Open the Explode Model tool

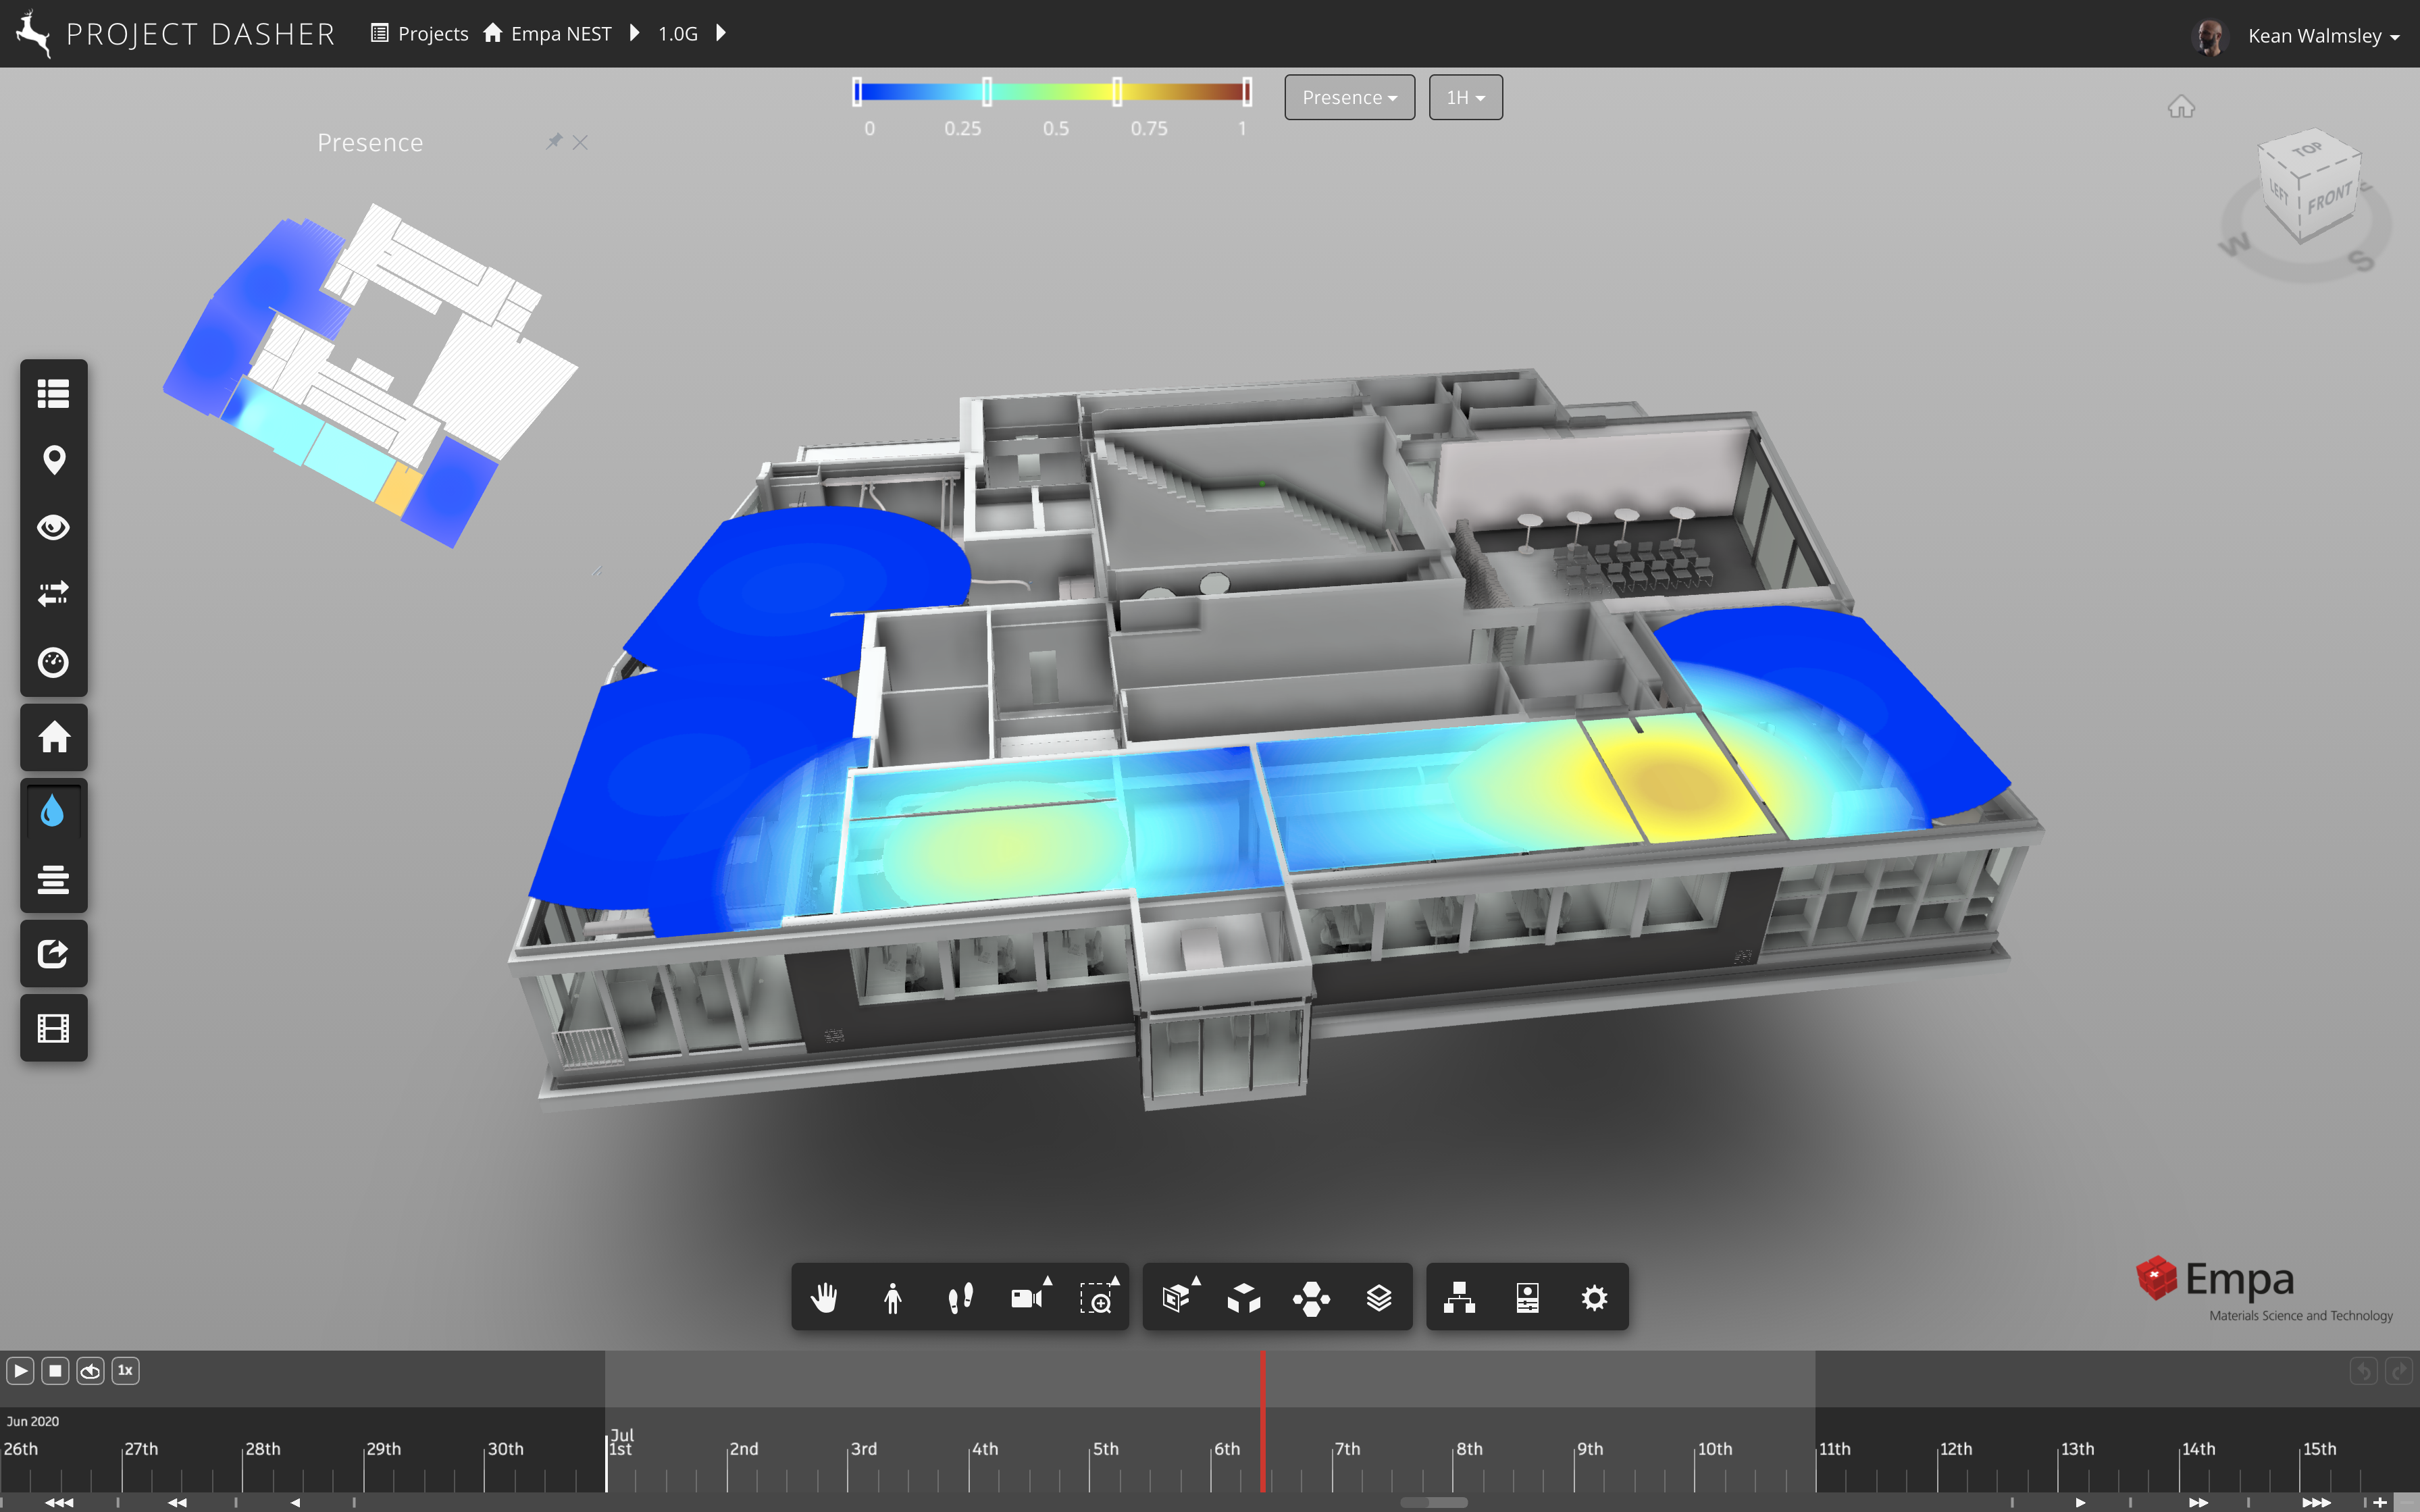click(x=1244, y=1298)
